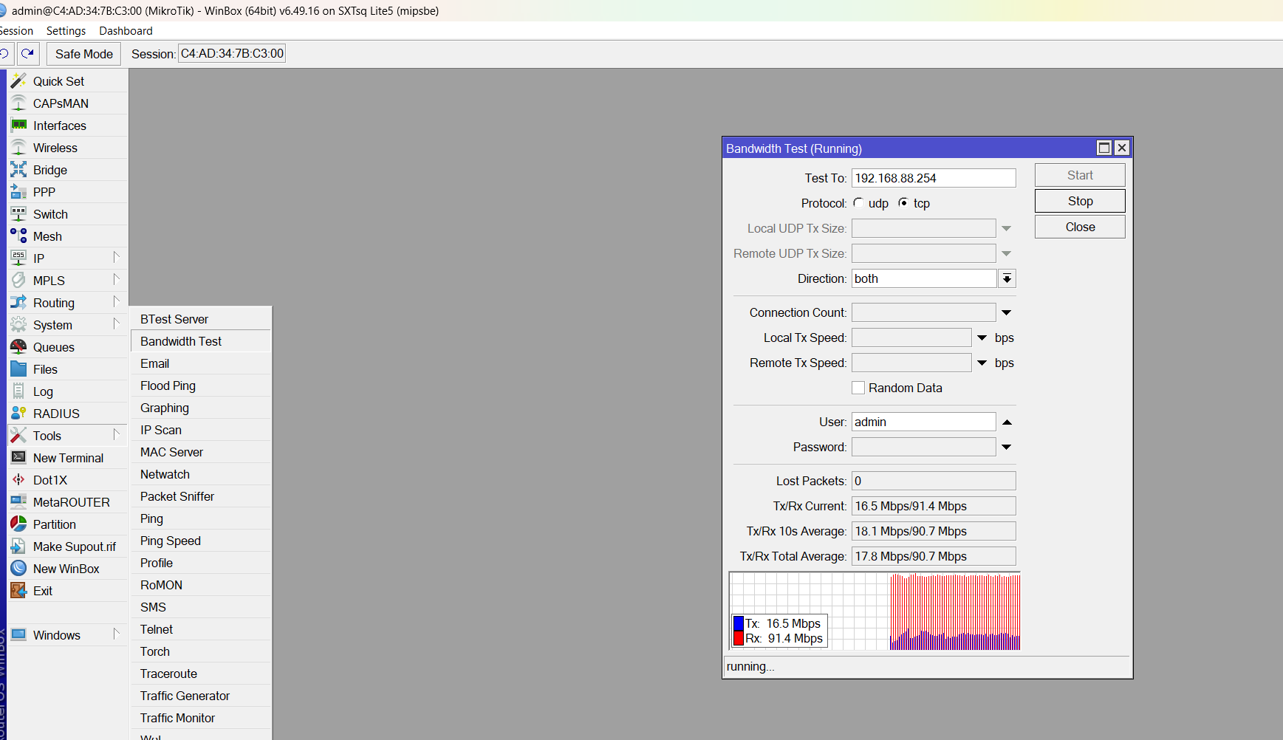Click the Routing icon
Image resolution: width=1283 pixels, height=740 pixels.
pos(18,303)
